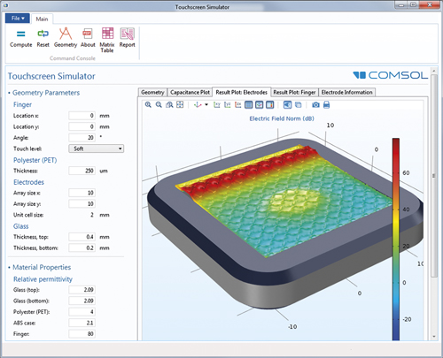This screenshot has height=358, width=443.
Task: Click the Array size y field
Action: coord(82,203)
